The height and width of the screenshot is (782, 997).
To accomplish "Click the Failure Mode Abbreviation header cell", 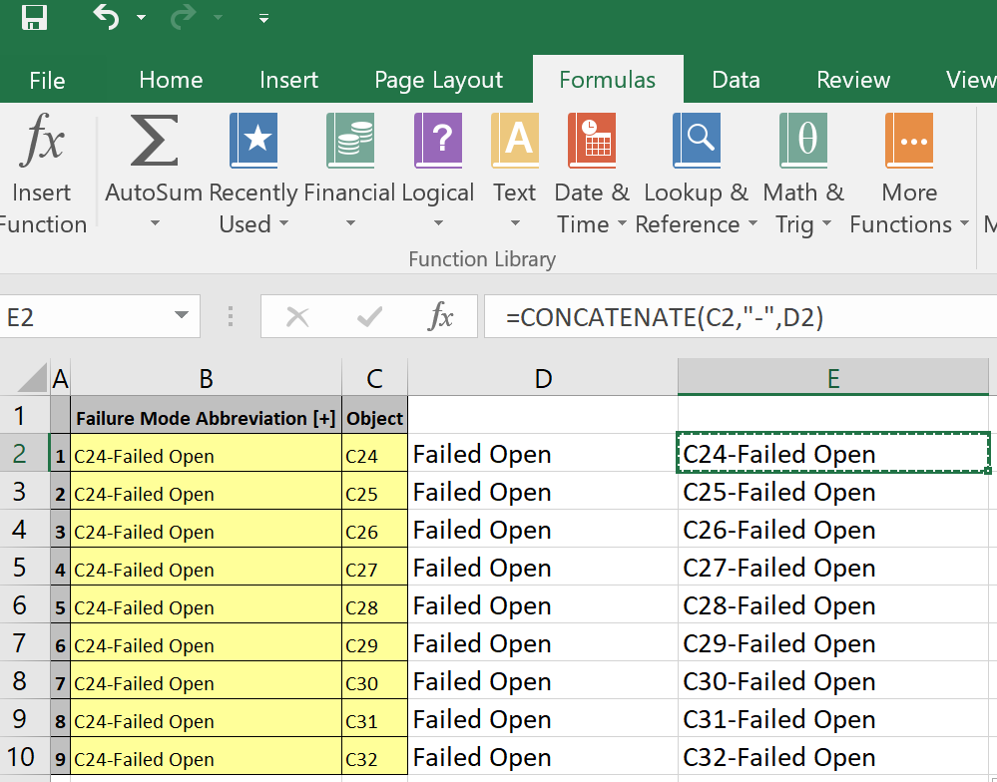I will coord(206,417).
